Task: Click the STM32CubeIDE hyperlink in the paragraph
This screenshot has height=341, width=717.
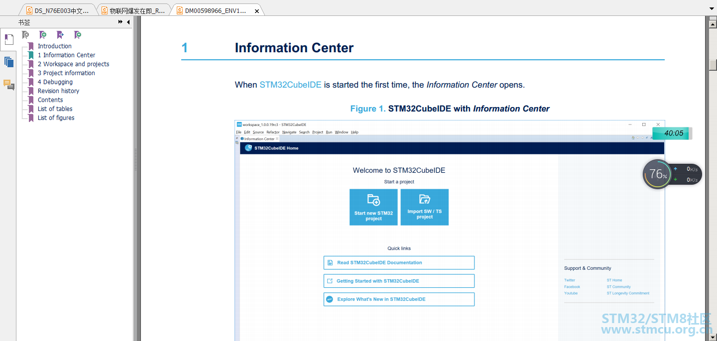Action: pyautogui.click(x=290, y=85)
